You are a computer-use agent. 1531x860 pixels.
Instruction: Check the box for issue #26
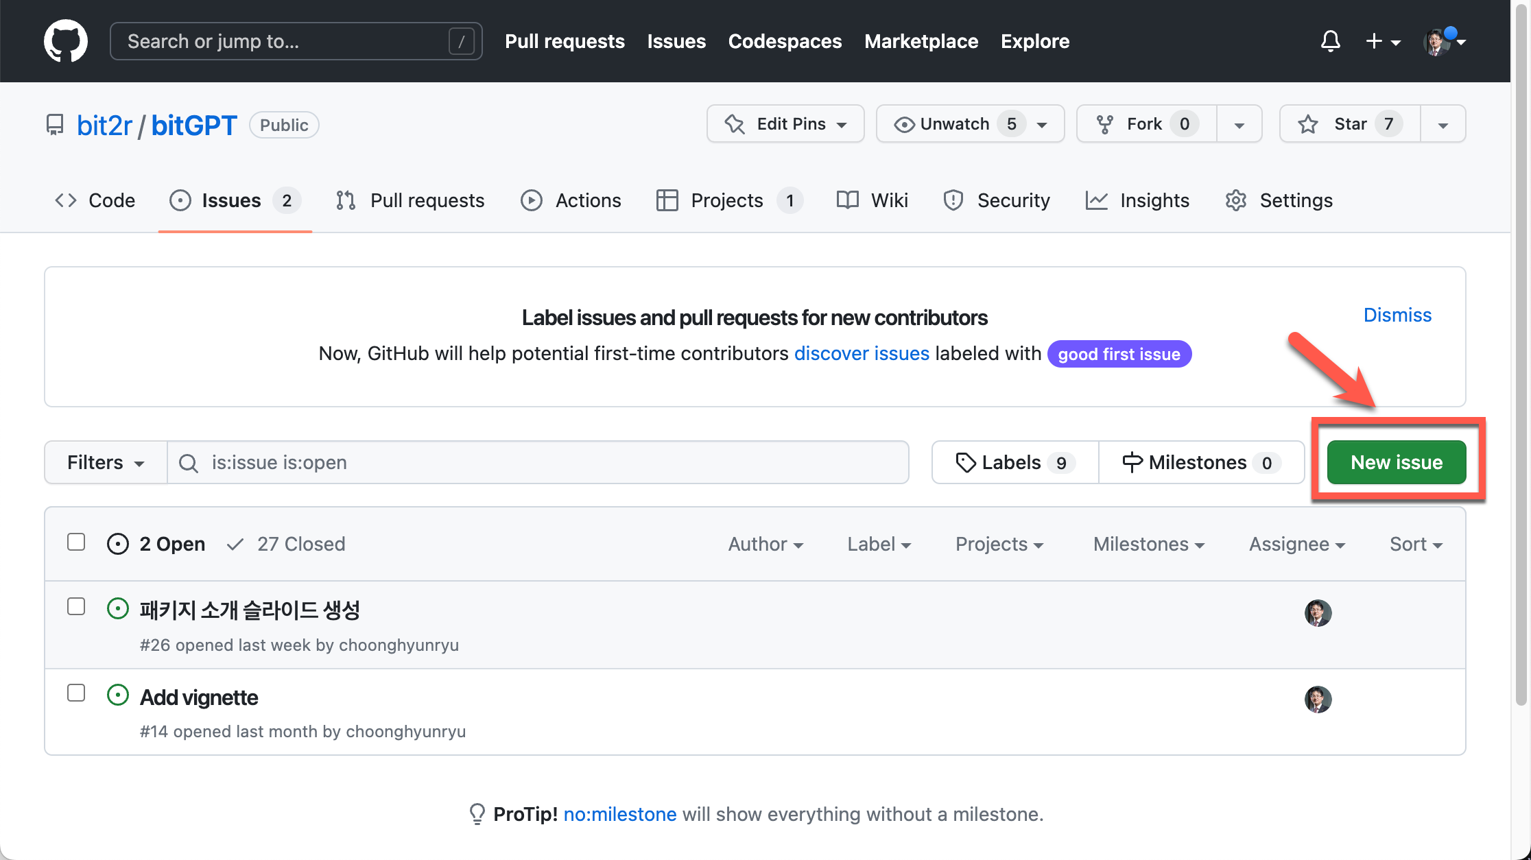click(x=76, y=607)
